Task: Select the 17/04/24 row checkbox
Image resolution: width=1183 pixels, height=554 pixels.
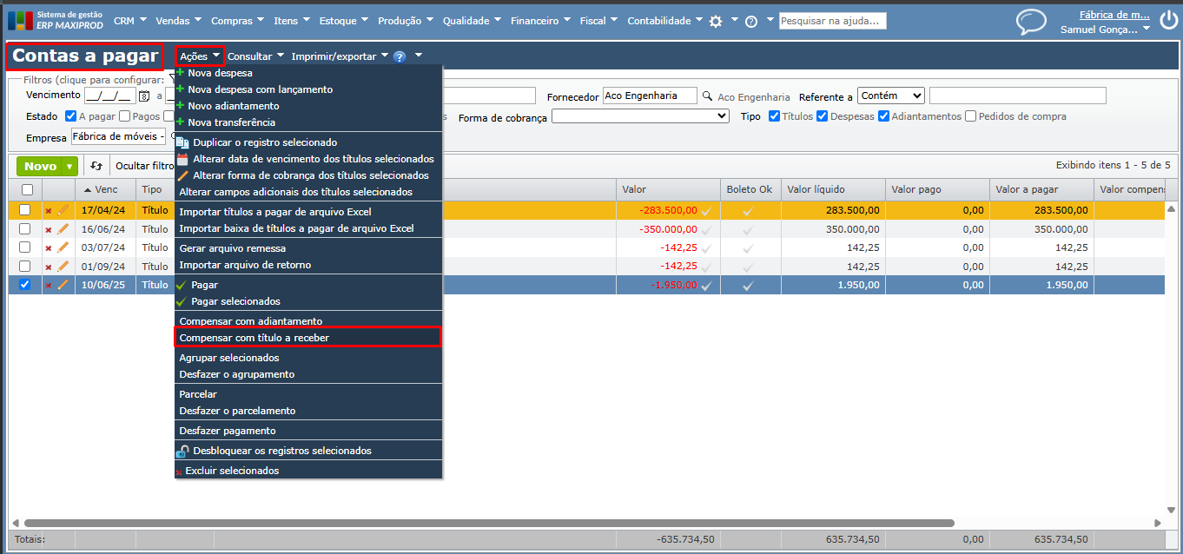Action: (x=24, y=210)
